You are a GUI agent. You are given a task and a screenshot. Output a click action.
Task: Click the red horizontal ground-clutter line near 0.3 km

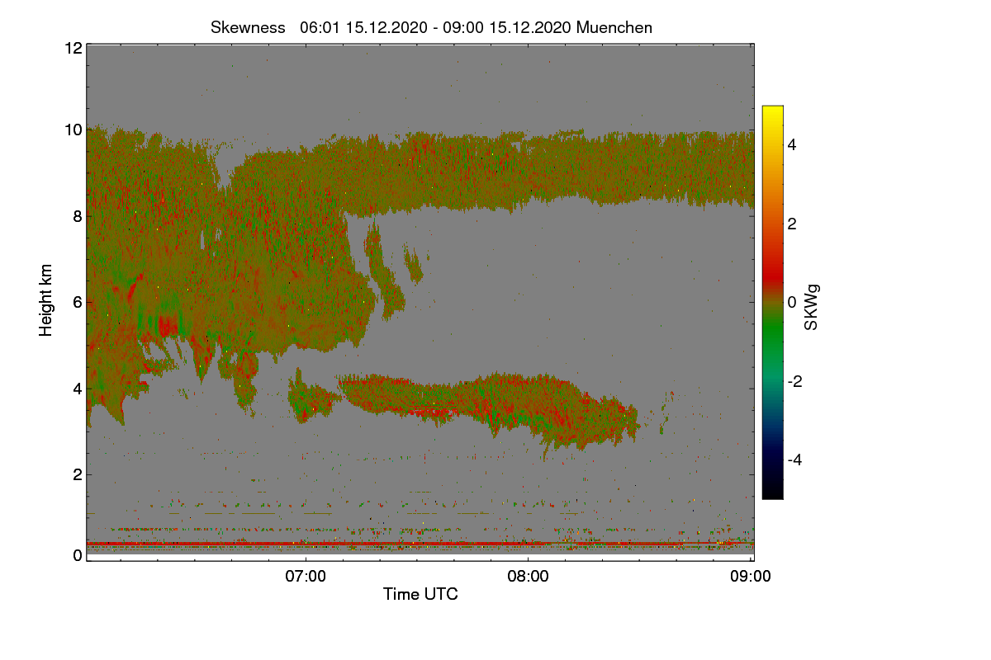click(x=420, y=544)
